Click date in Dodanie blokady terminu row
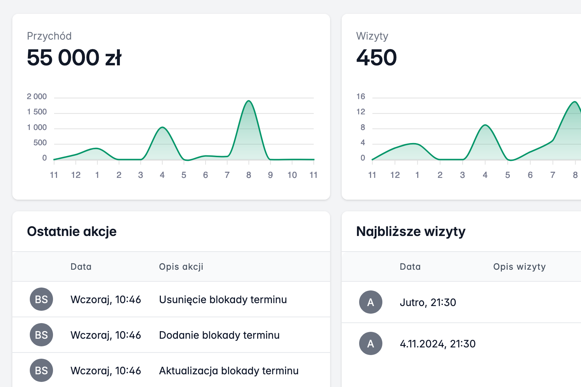581x387 pixels. click(x=106, y=335)
